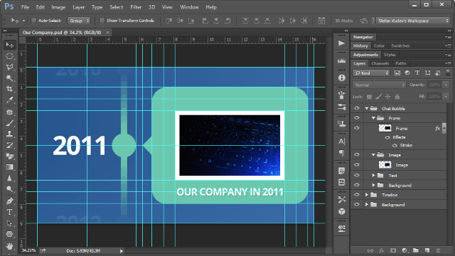Image resolution: width=455 pixels, height=256 pixels.
Task: Select the Magic Wand tool
Action: coord(9,78)
